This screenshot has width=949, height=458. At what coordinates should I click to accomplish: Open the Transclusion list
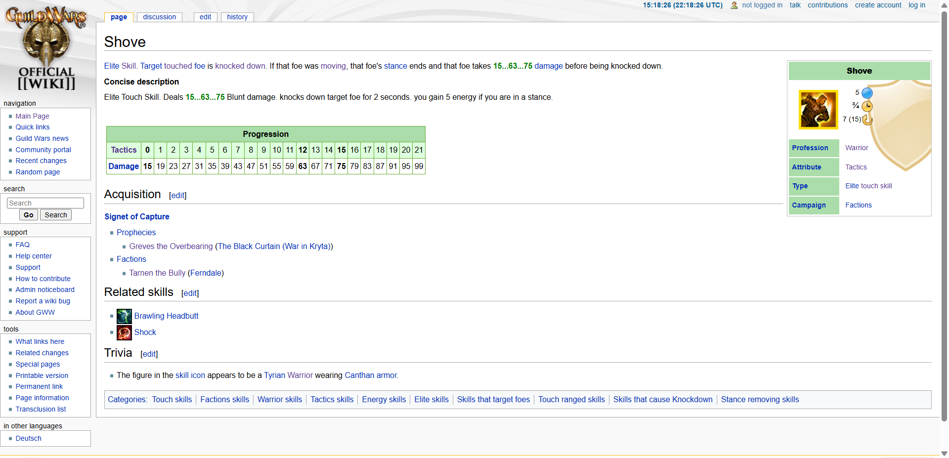pos(41,409)
